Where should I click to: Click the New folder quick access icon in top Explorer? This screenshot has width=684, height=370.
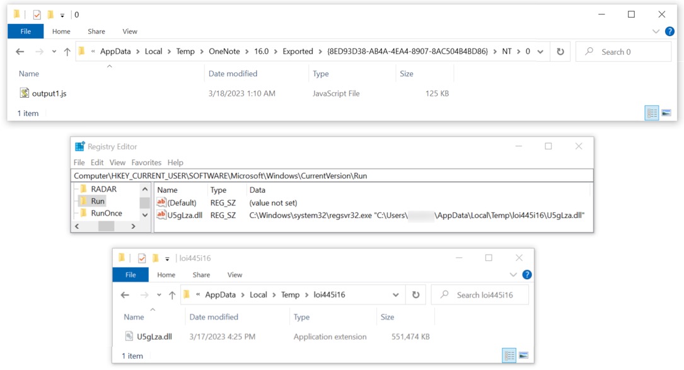[50, 15]
